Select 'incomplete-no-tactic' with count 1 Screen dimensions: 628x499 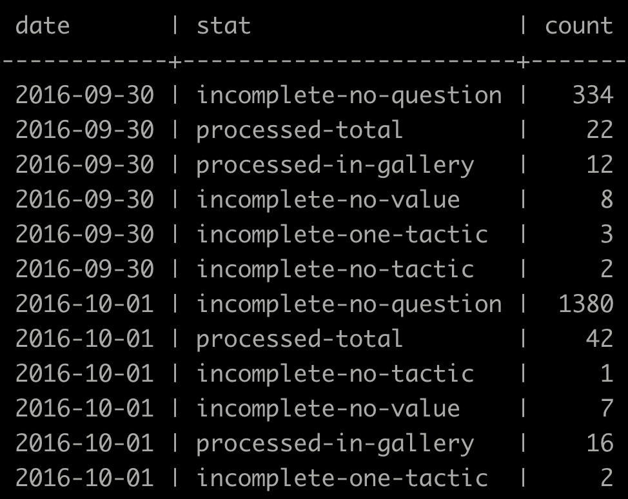[x=335, y=374]
